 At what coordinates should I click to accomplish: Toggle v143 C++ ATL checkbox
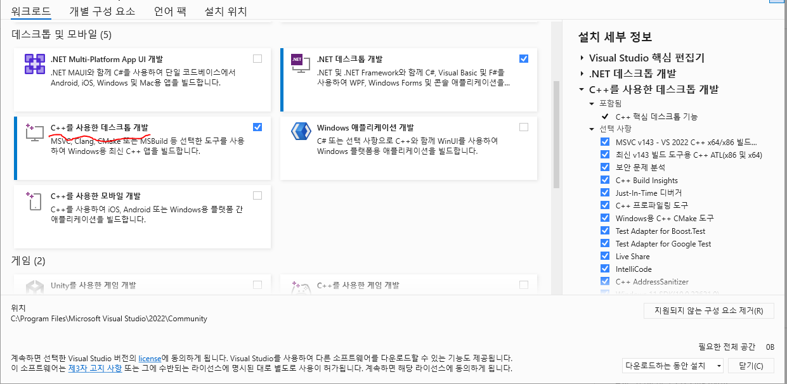pyautogui.click(x=605, y=155)
